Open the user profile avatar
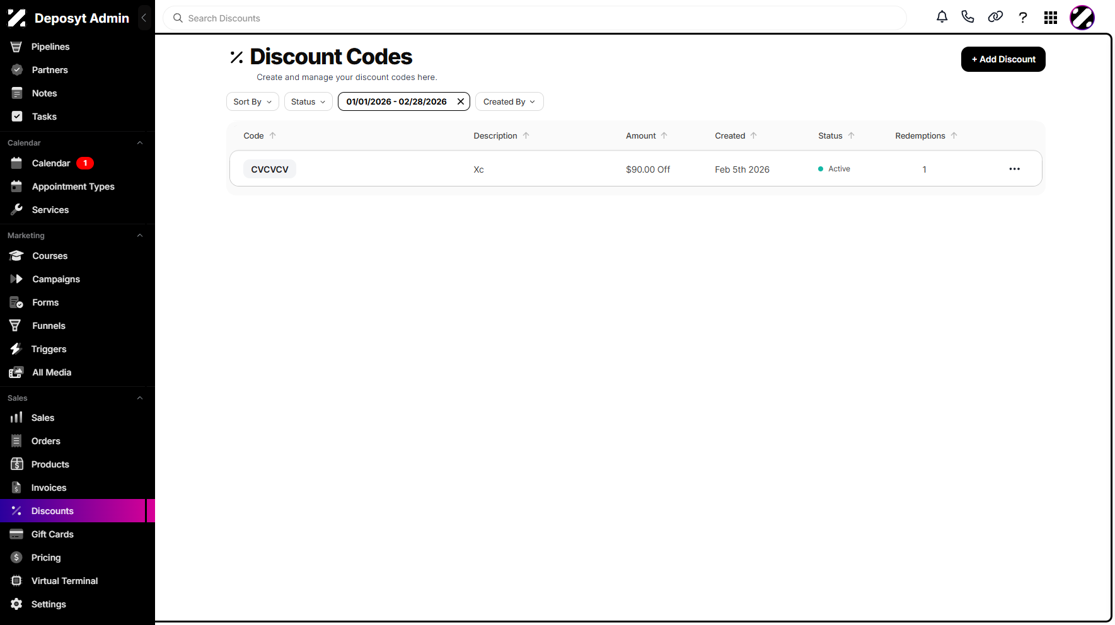This screenshot has height=625, width=1115. [x=1082, y=18]
